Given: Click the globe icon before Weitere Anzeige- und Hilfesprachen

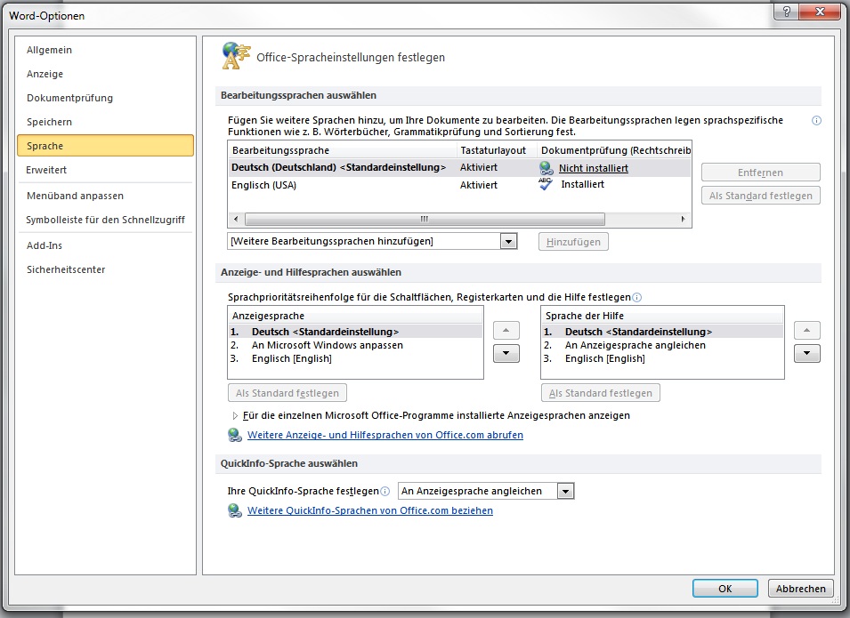Looking at the screenshot, I should pos(235,435).
